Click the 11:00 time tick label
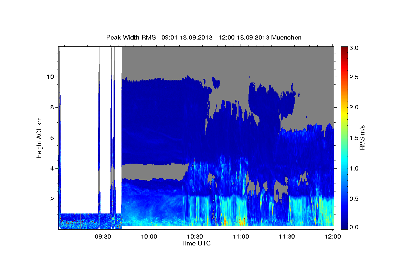Viewport: 413px width, 275px height. tap(241, 236)
